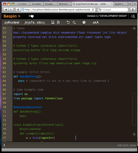Go forward with the browser forward arrow
Image resolution: width=138 pixels, height=153 pixels.
tap(11, 10)
